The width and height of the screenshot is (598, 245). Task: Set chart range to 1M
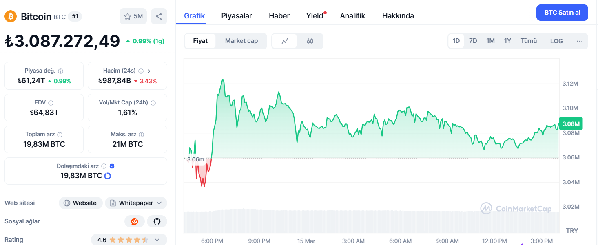490,41
